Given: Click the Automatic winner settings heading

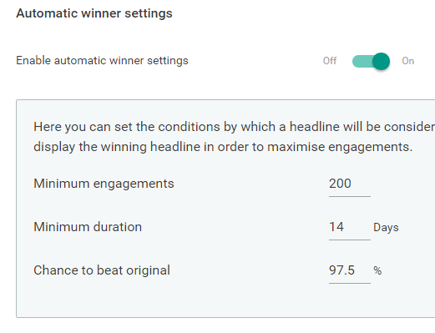Looking at the screenshot, I should coord(94,13).
